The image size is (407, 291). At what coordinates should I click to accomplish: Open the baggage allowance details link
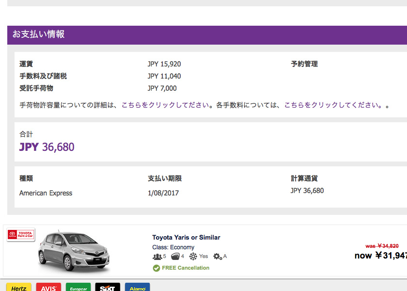[165, 105]
